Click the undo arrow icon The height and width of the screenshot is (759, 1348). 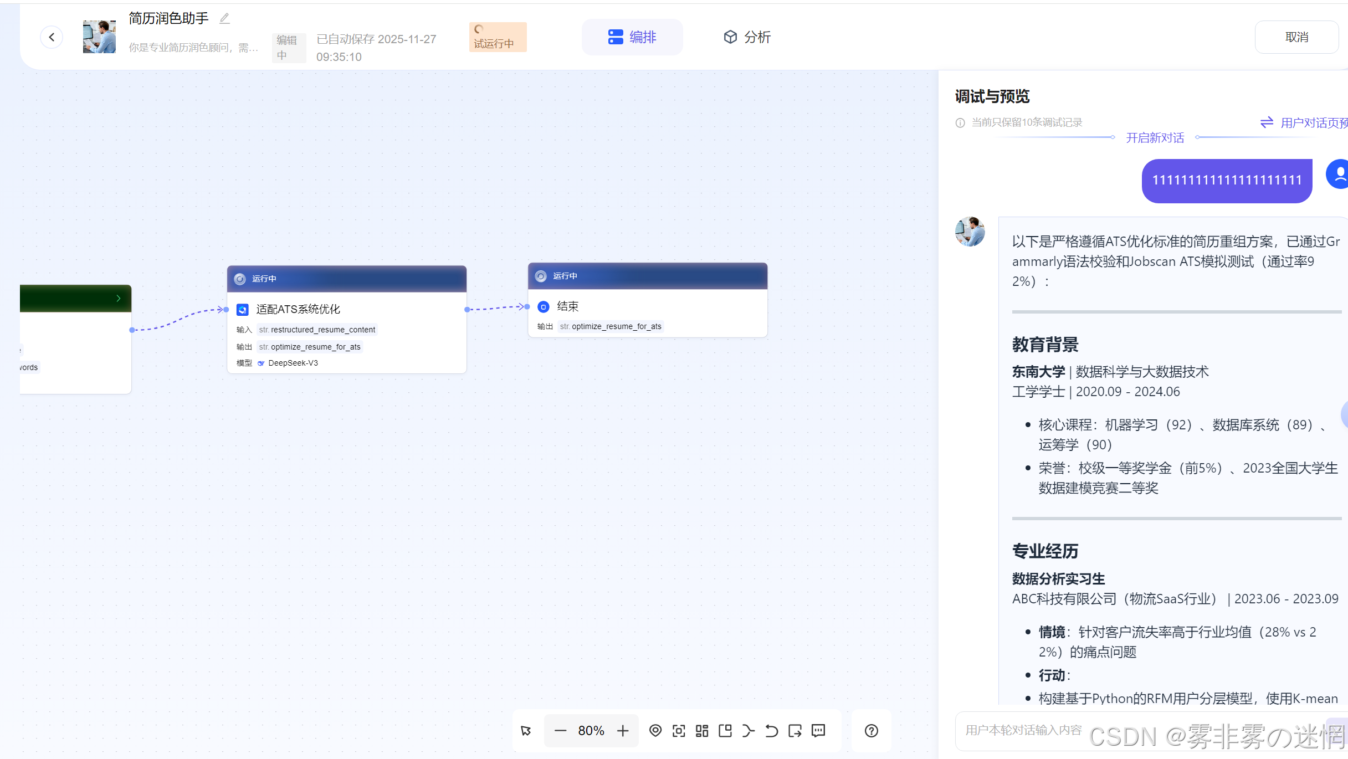pyautogui.click(x=771, y=731)
